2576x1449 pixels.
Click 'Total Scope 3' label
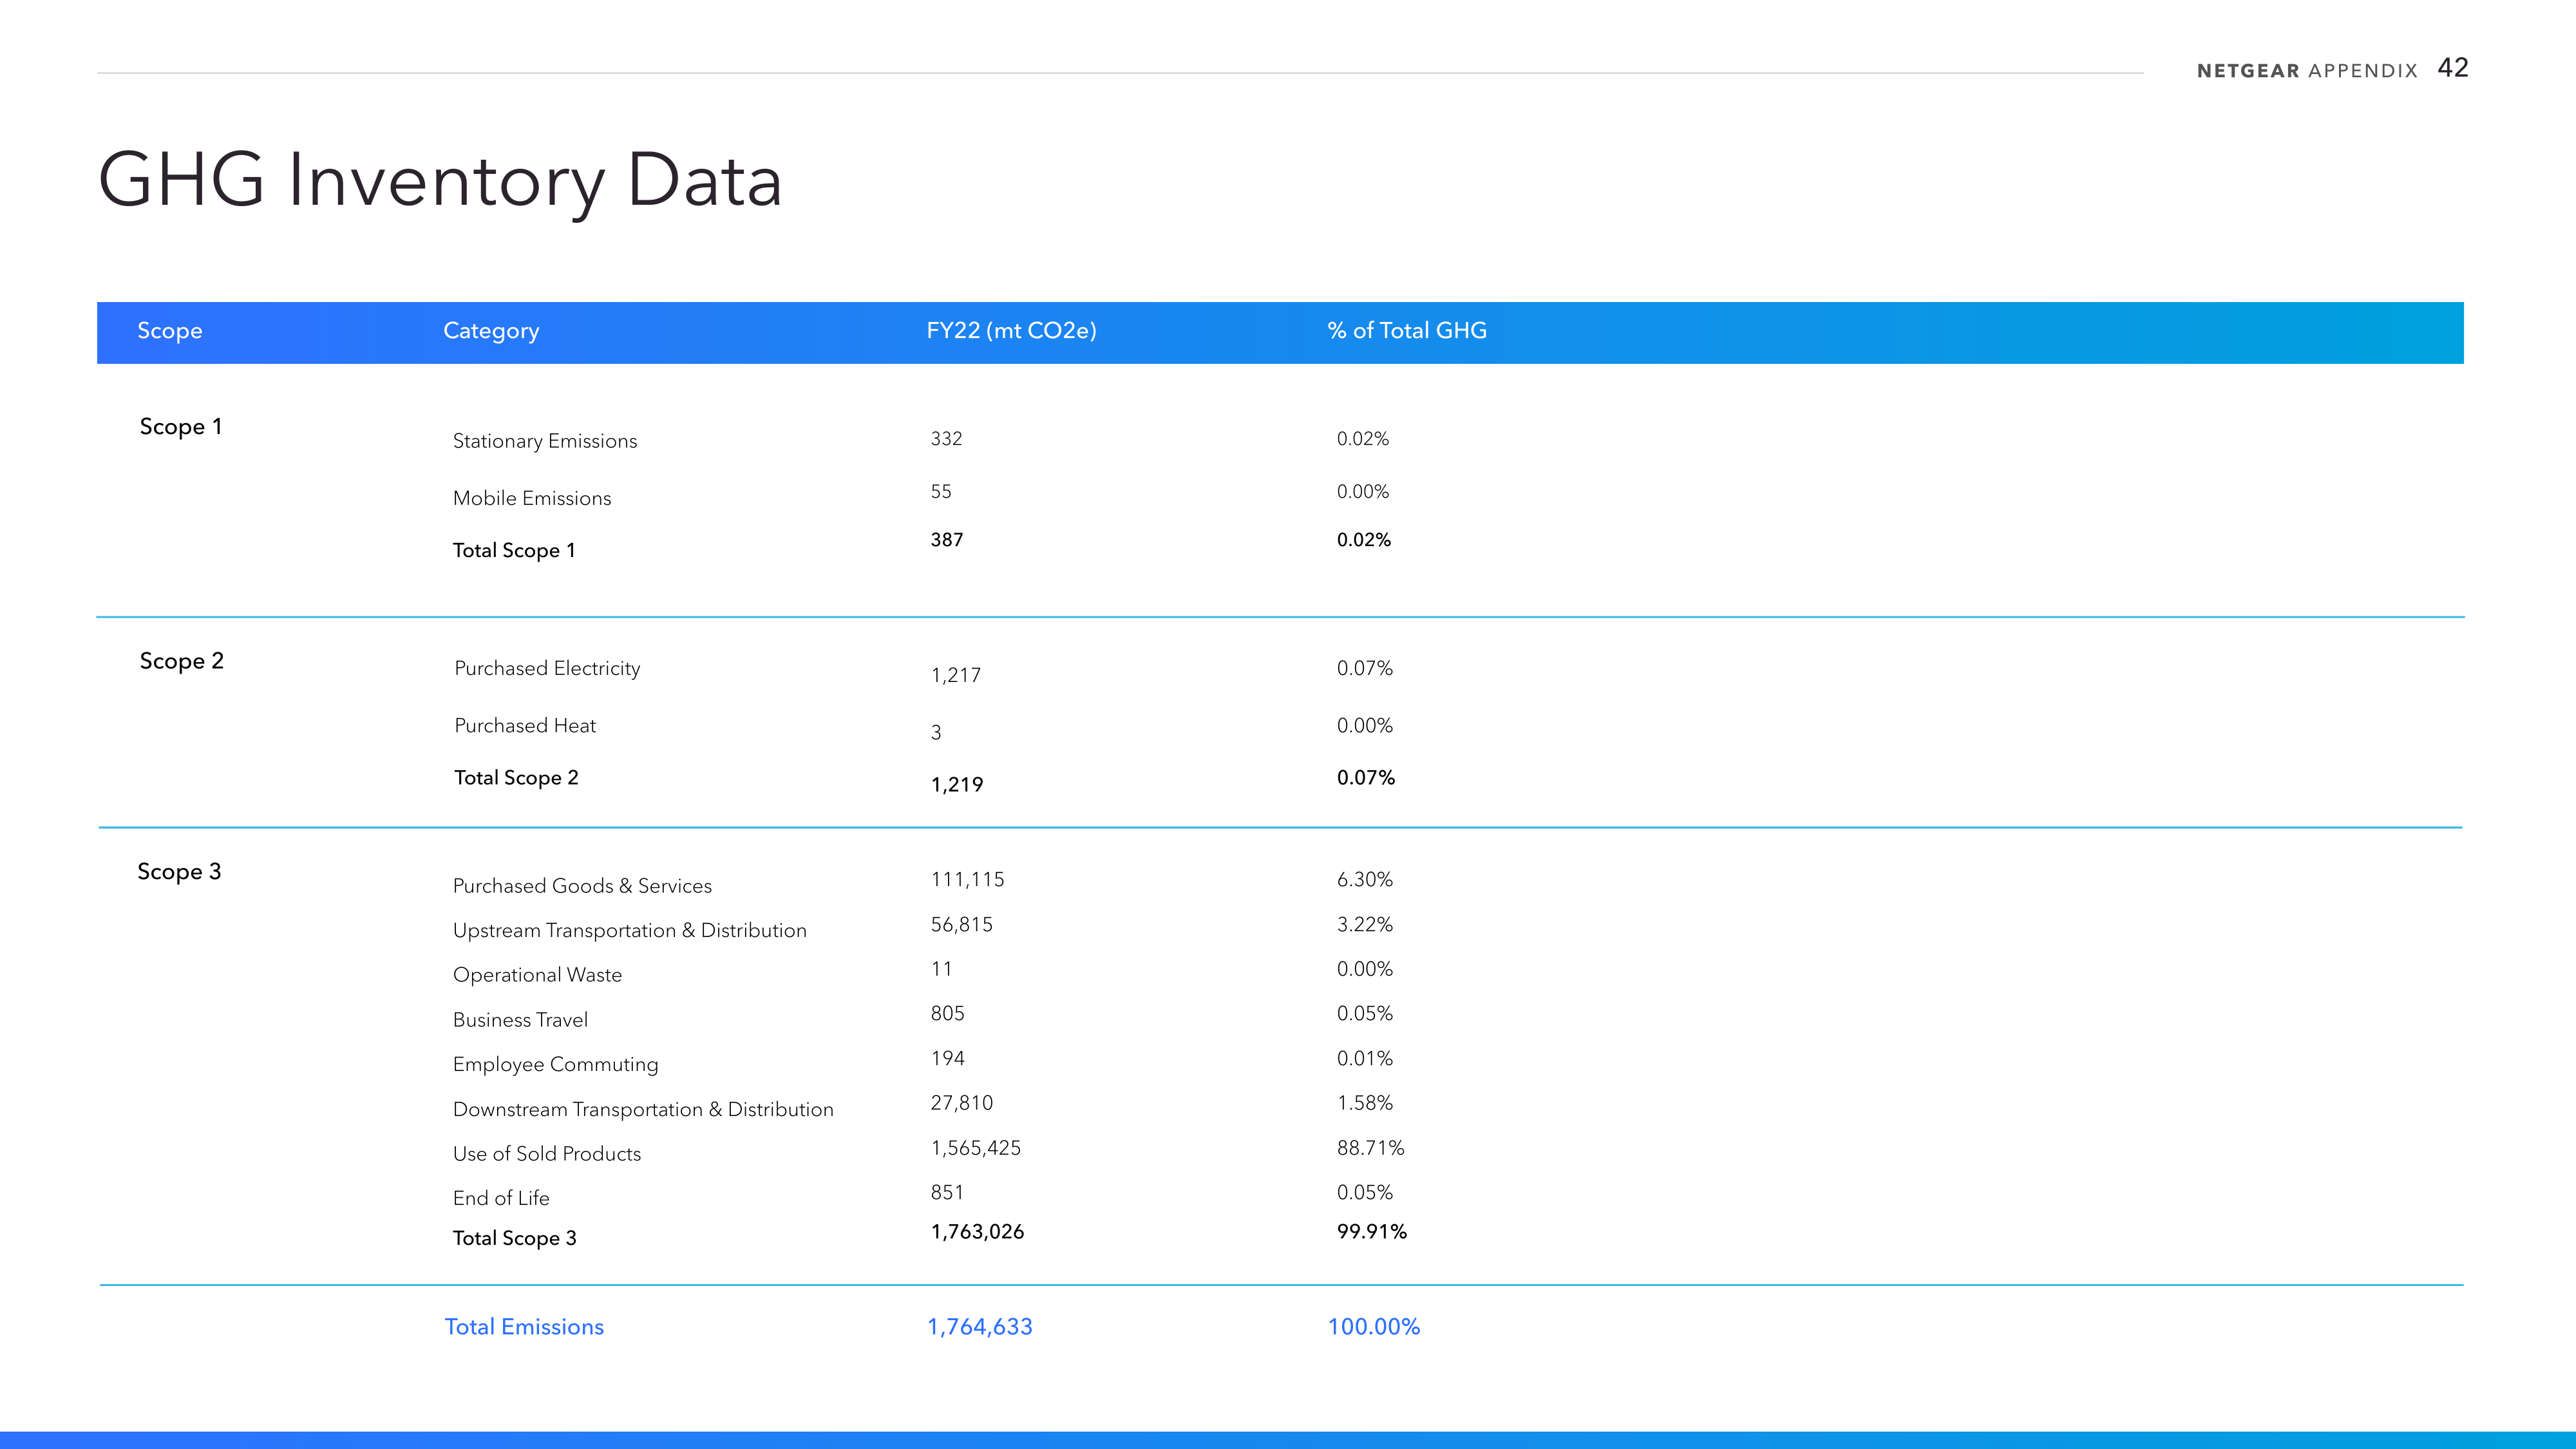[x=515, y=1238]
